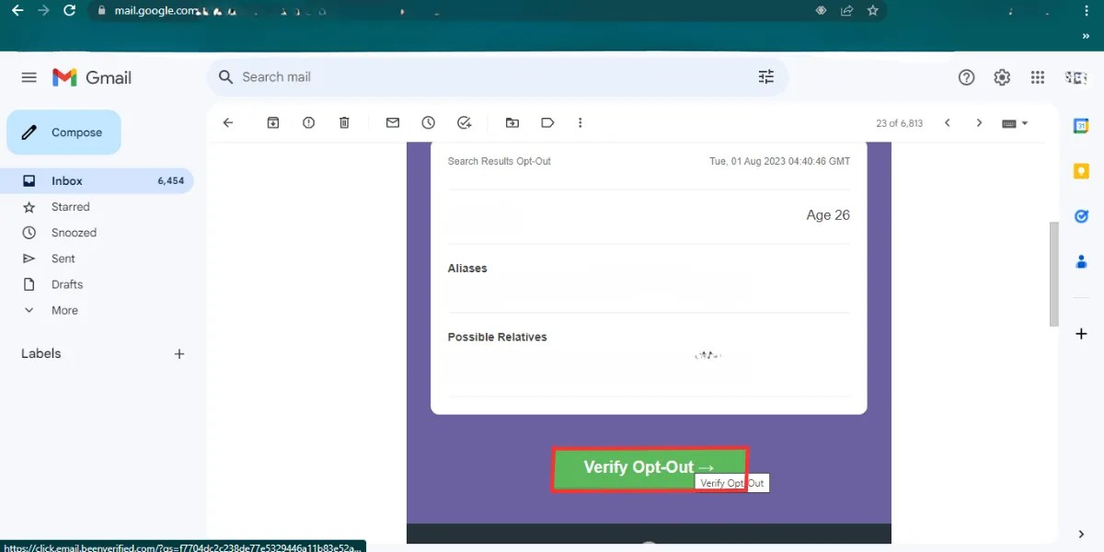The image size is (1104, 552).
Task: Open the Gmail main menu hamburger
Action: 29,77
